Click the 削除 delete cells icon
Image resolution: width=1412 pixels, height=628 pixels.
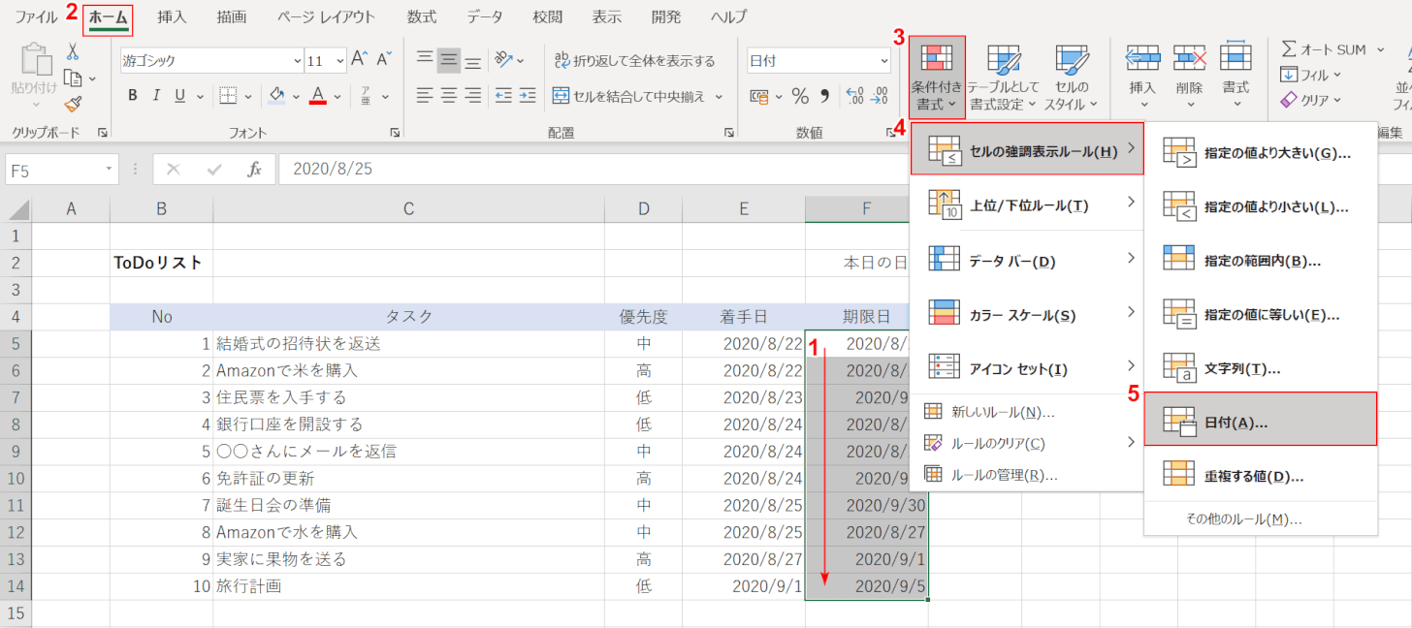coord(1189,58)
